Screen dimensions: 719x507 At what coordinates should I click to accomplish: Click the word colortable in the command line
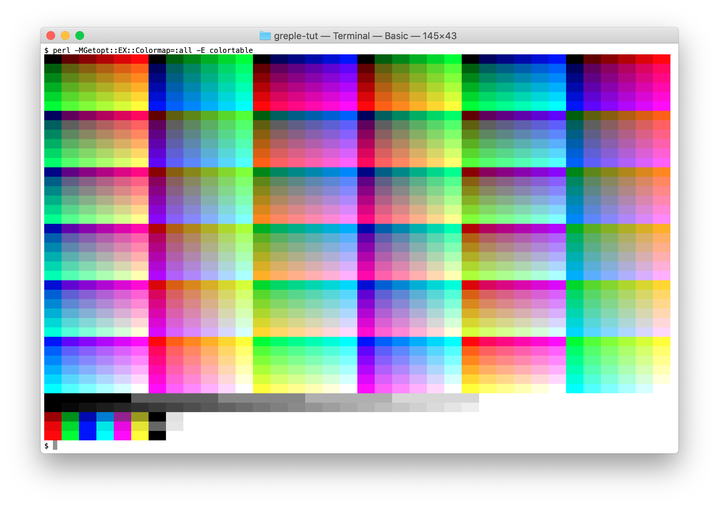point(231,50)
